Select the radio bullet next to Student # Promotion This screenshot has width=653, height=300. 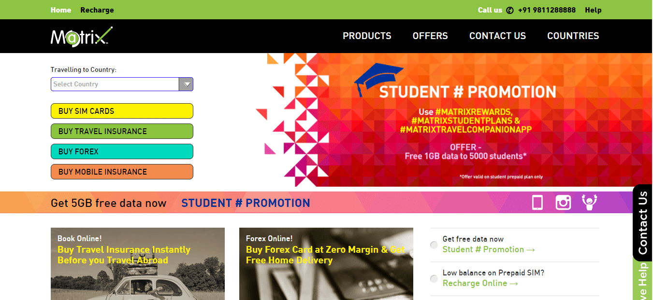pyautogui.click(x=434, y=245)
